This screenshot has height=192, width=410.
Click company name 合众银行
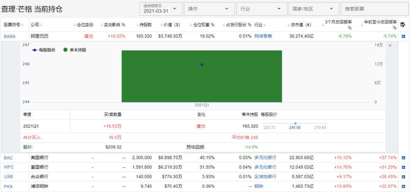pyautogui.click(x=39, y=176)
